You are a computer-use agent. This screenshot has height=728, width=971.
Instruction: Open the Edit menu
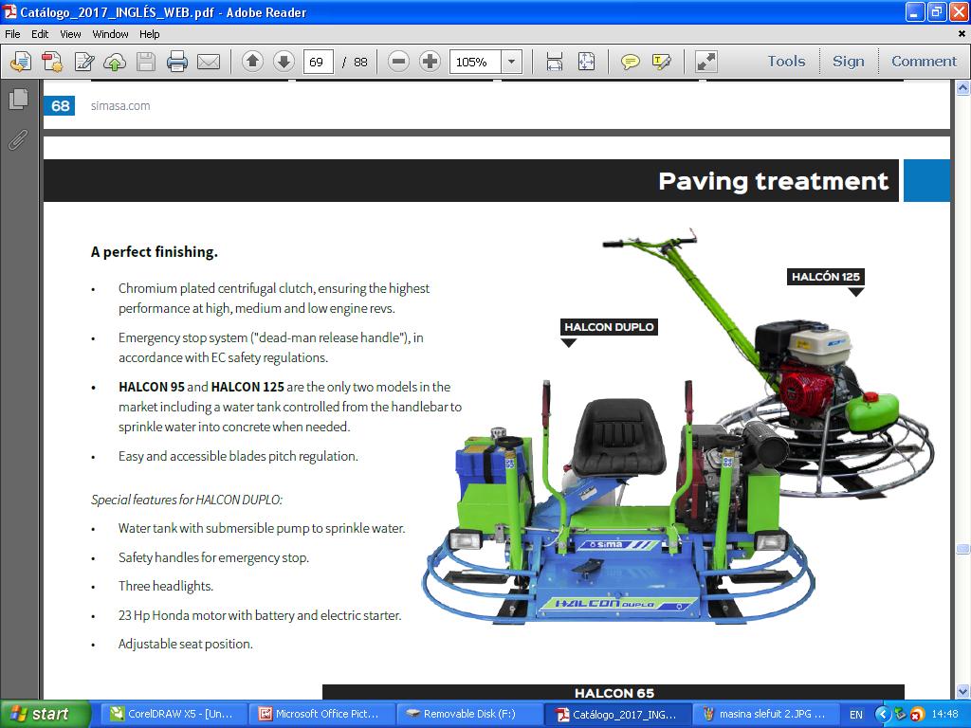click(40, 34)
